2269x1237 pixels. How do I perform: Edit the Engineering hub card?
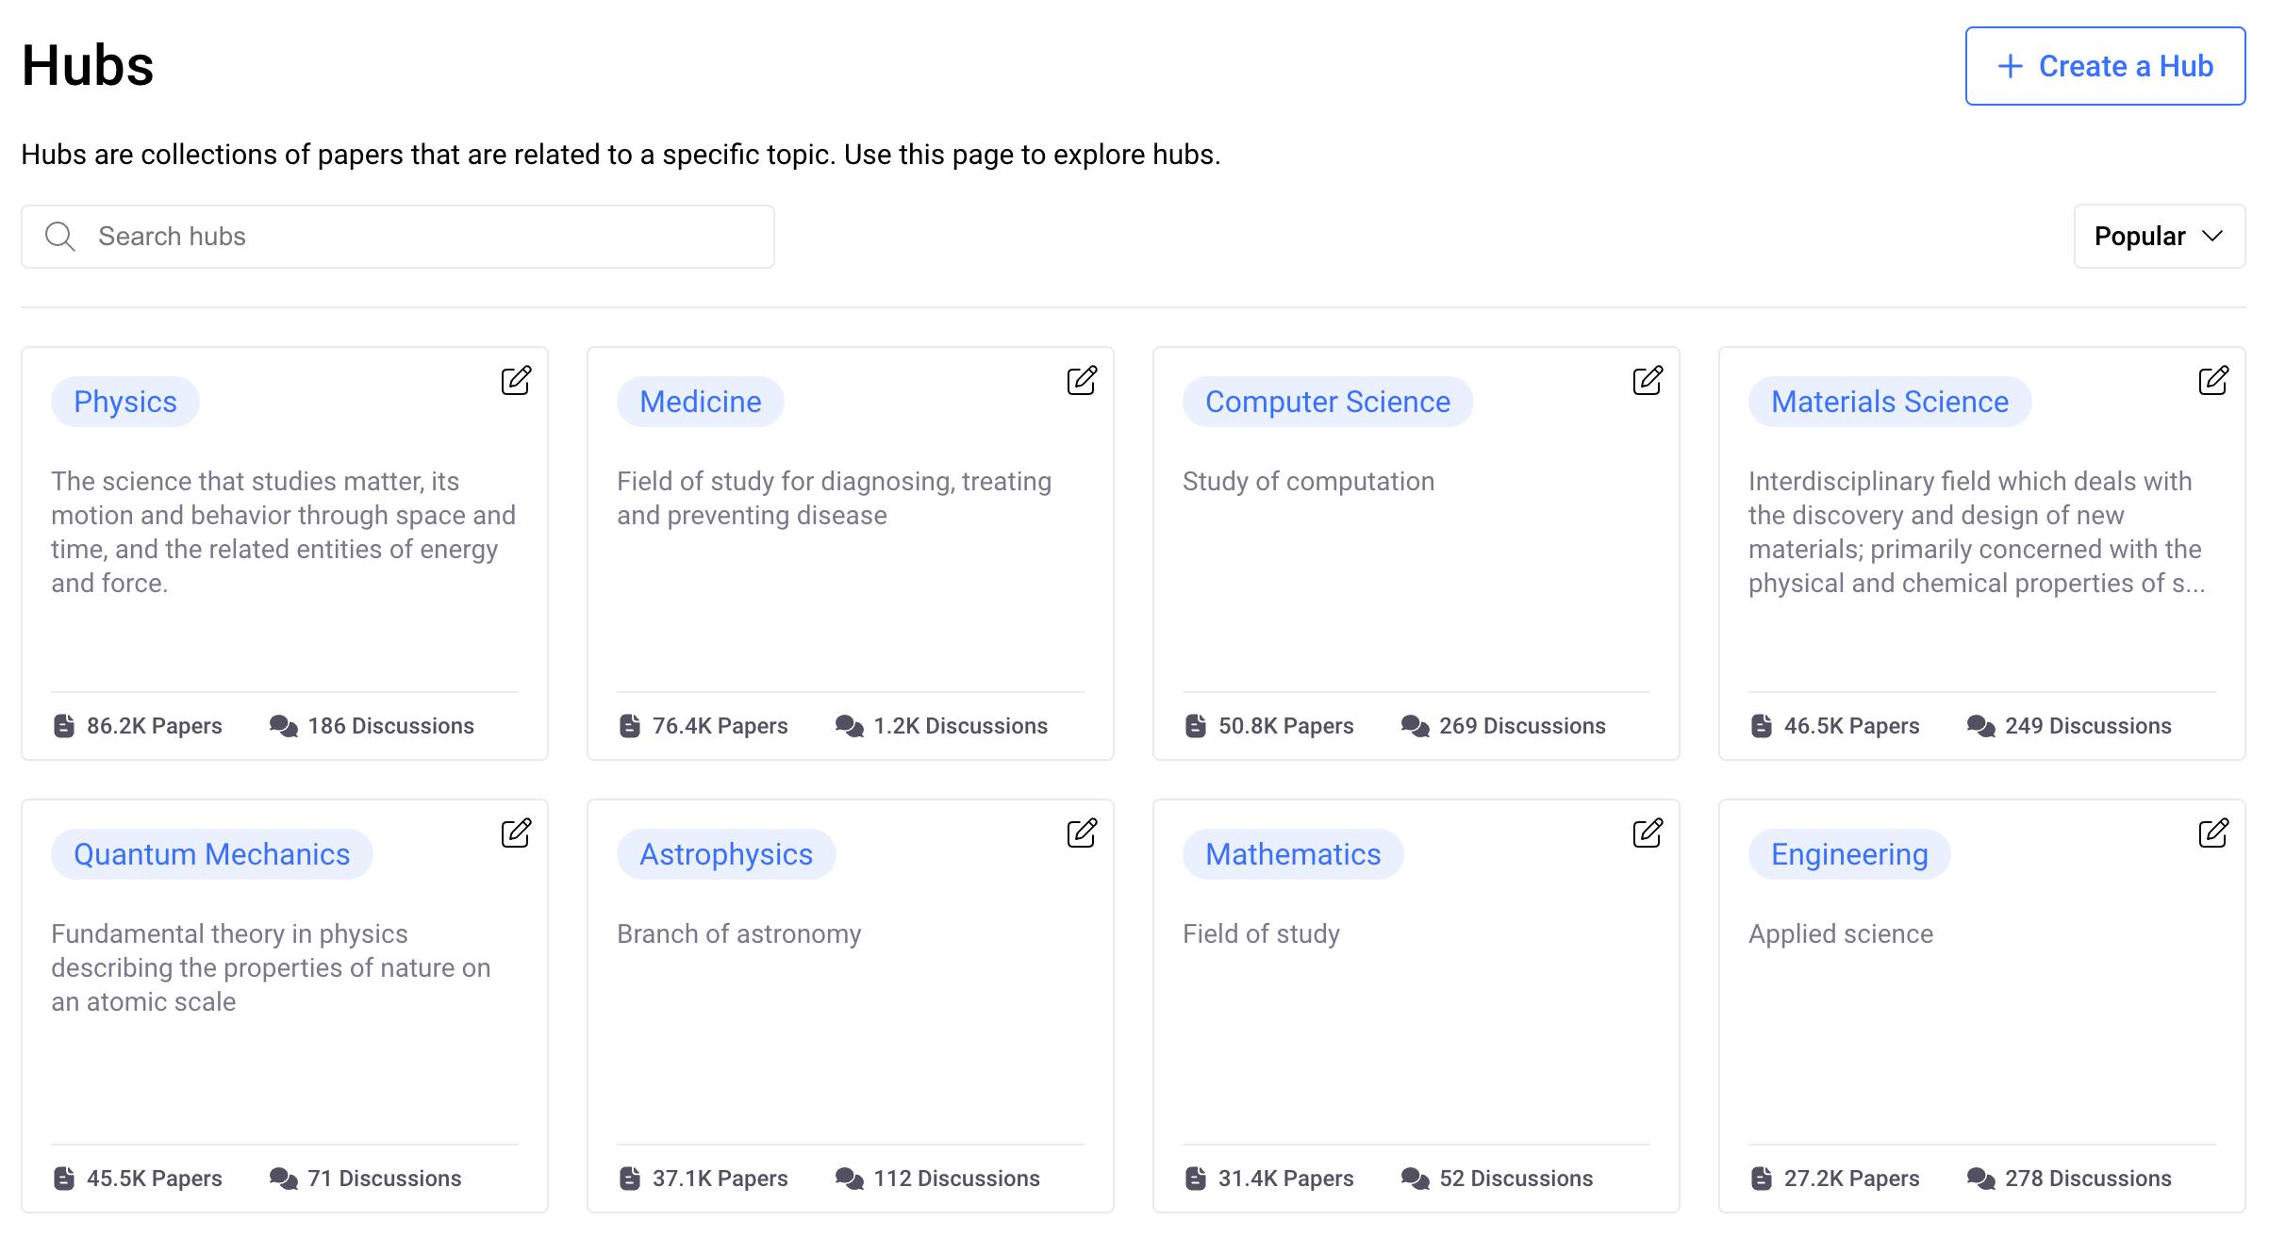click(x=2213, y=833)
